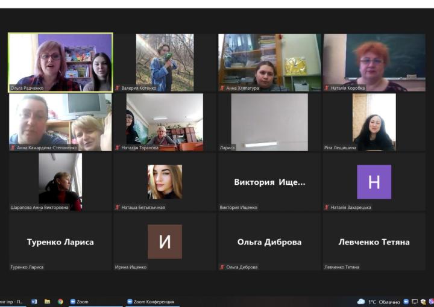Switch to the Zoom Конференция taskbar window
This screenshot has width=434, height=307.
coord(149,302)
